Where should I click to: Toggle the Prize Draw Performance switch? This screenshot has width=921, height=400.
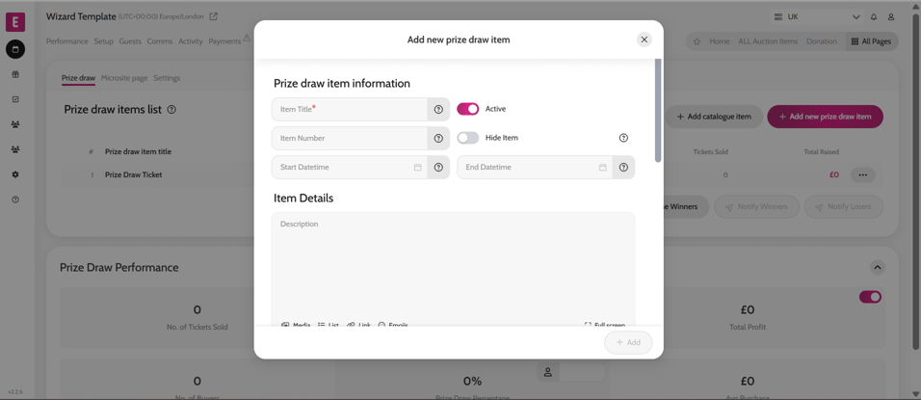point(870,297)
